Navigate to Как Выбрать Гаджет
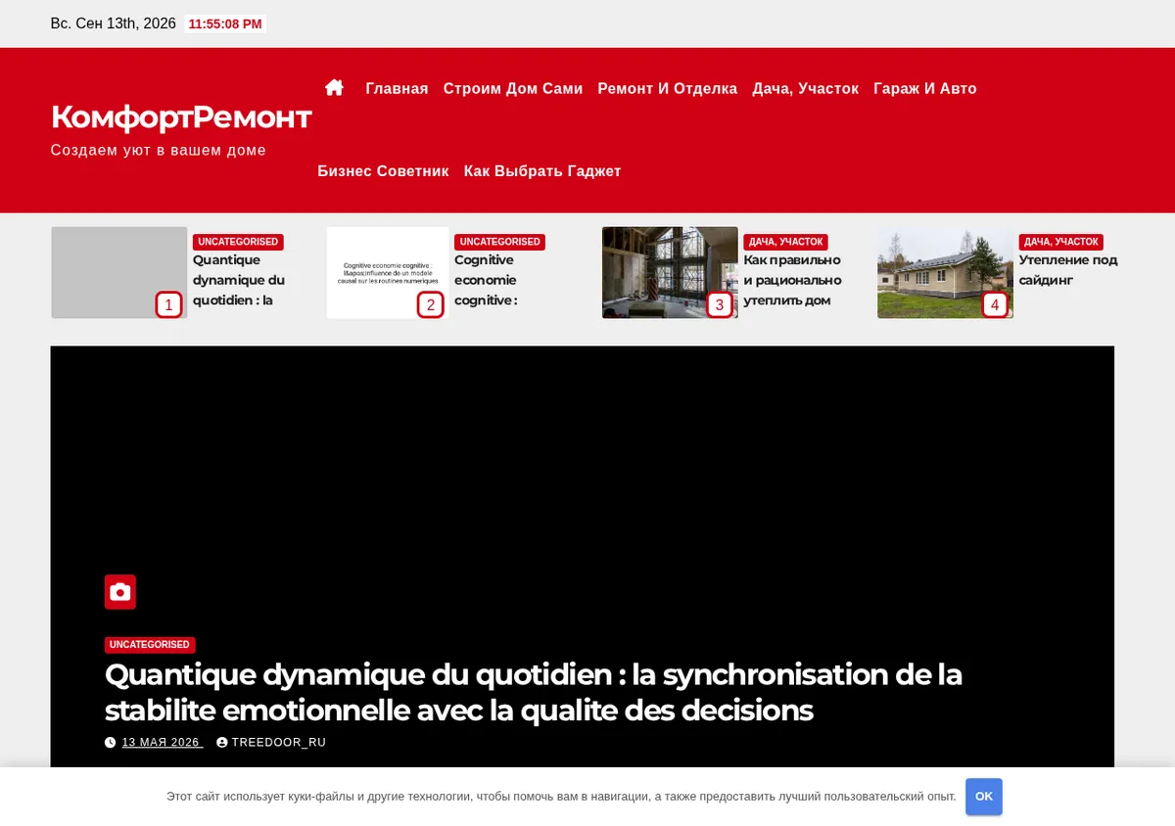 coord(542,171)
